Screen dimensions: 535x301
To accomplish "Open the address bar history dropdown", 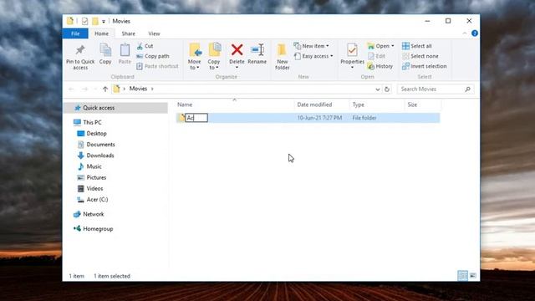I will tap(377, 89).
